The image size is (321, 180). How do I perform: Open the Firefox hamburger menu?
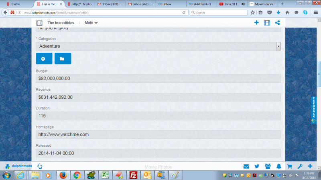point(316,12)
